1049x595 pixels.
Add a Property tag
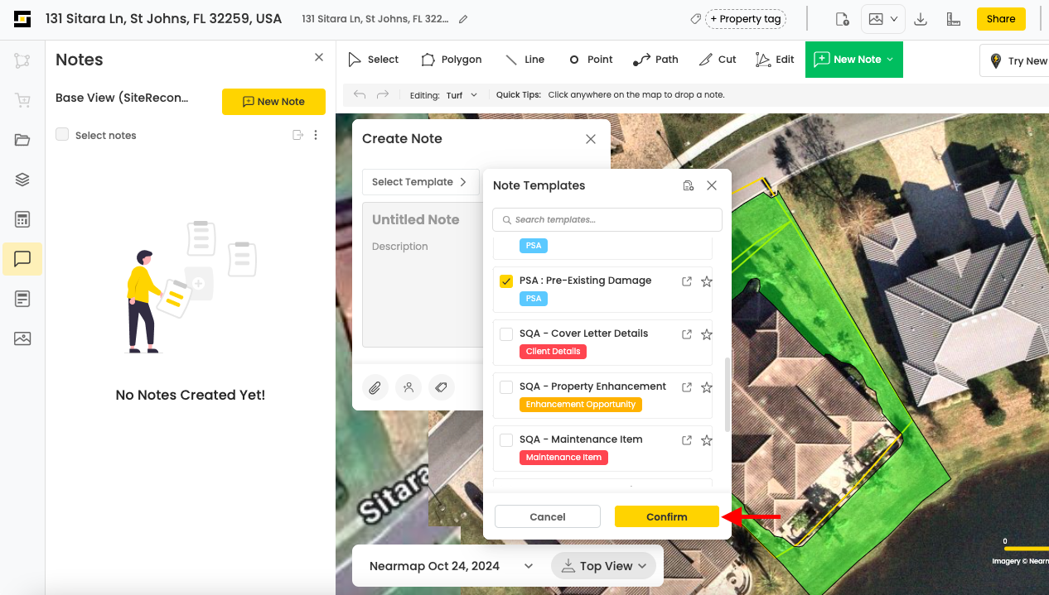pyautogui.click(x=746, y=19)
